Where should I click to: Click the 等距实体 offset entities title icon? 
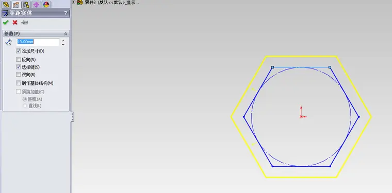[x=6, y=13]
